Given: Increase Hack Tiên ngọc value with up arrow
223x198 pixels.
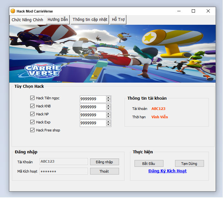Looking at the screenshot, I should coord(108,98).
